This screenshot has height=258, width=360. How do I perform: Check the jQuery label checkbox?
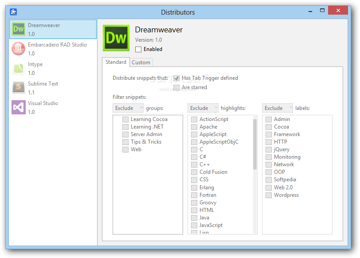[x=269, y=150]
